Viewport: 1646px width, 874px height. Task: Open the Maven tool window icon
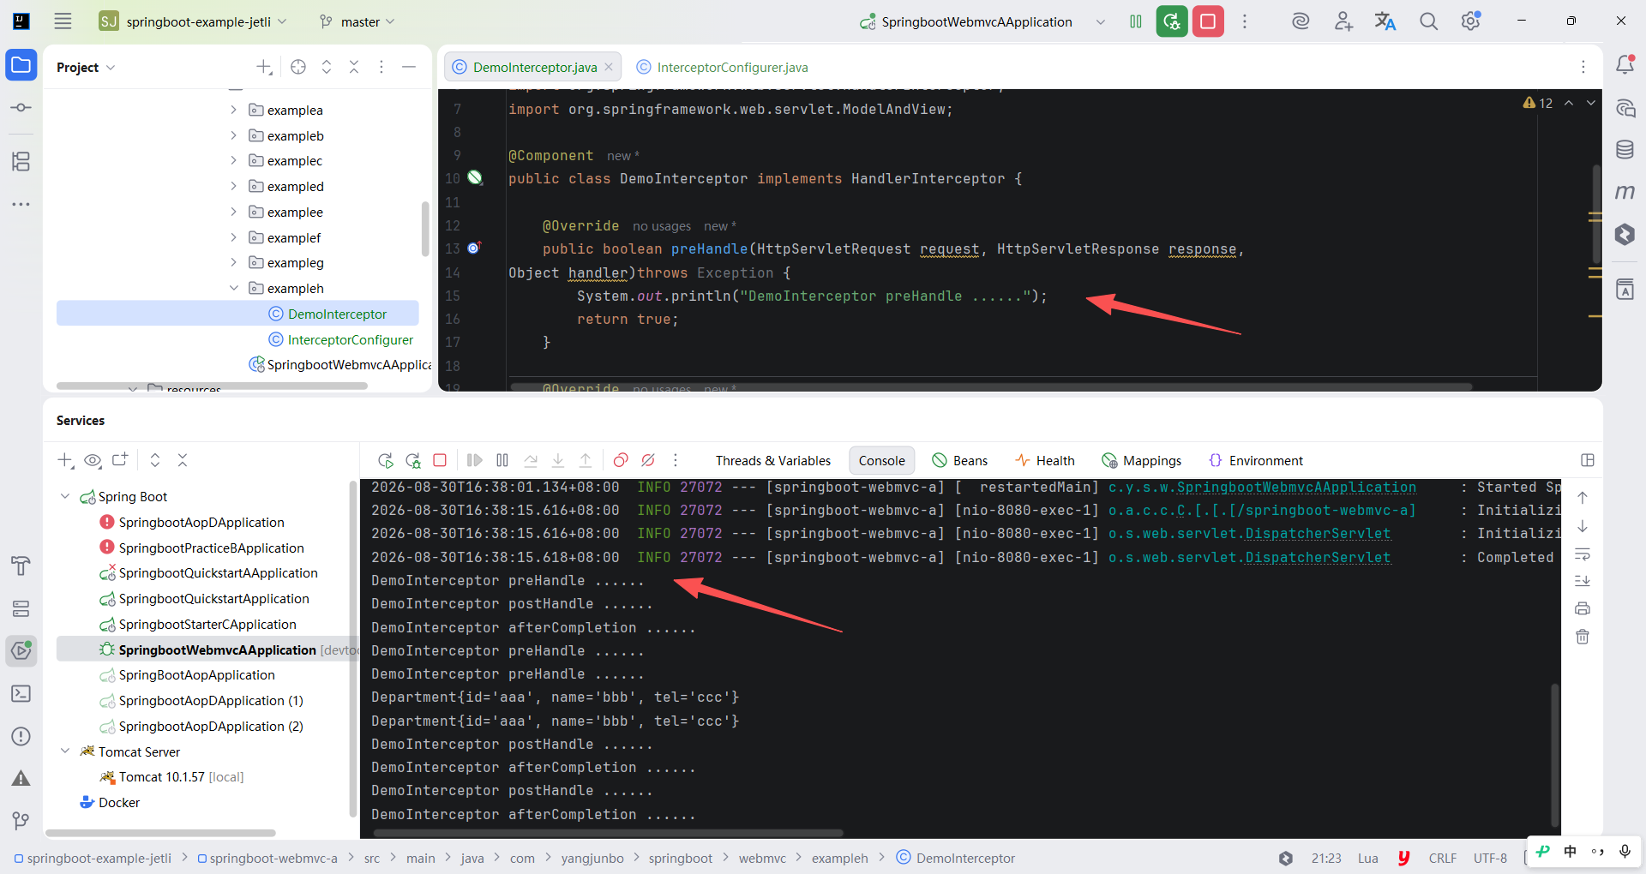pos(1625,192)
